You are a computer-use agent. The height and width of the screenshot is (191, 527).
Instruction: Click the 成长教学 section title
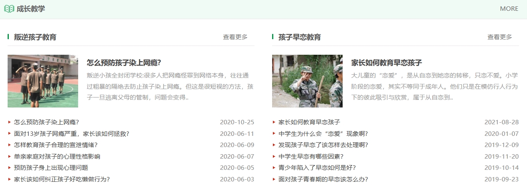(x=31, y=9)
